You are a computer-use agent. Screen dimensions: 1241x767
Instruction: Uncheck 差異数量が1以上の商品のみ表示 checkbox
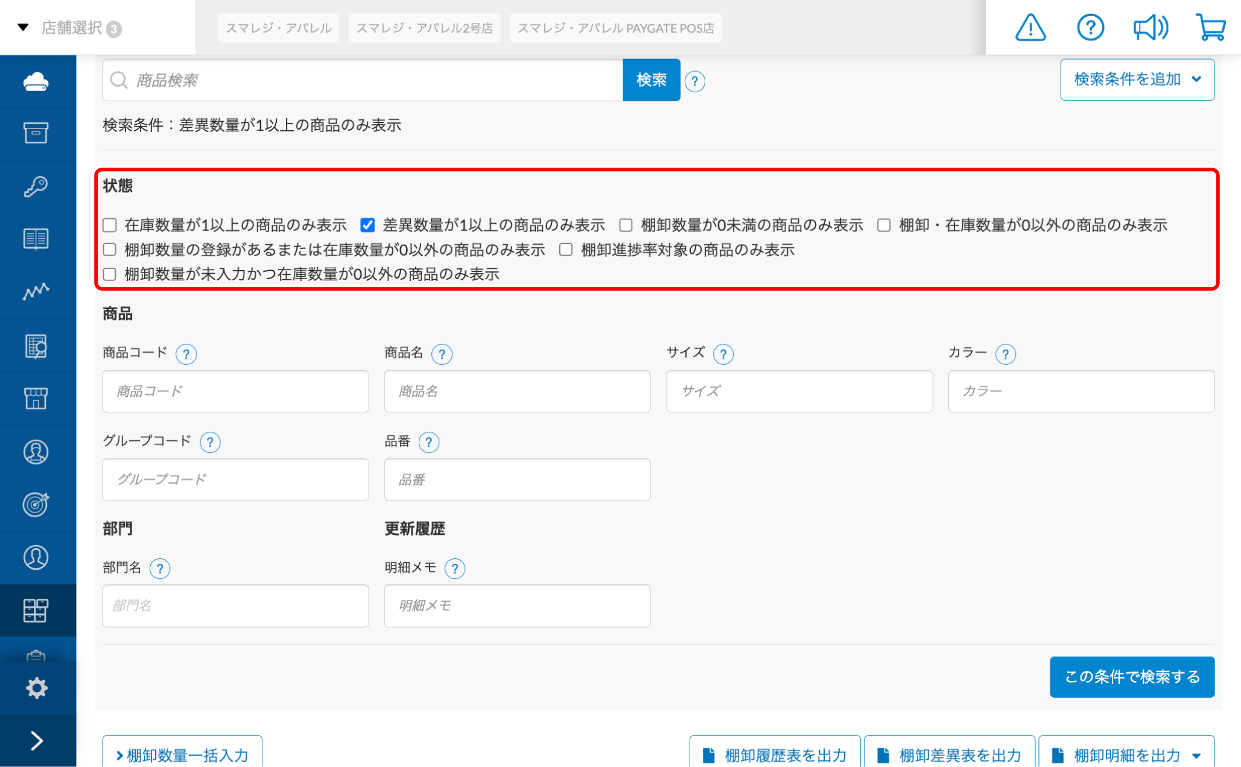pyautogui.click(x=367, y=226)
